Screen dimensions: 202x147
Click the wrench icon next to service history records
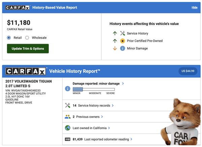[67, 105]
